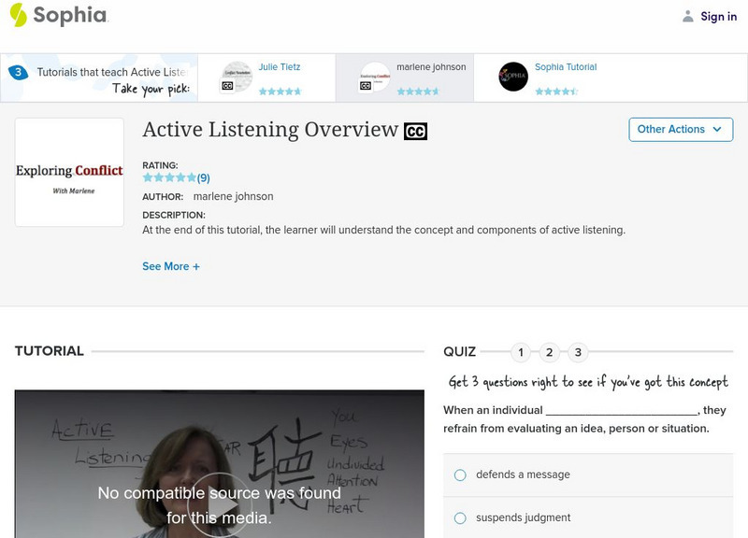Expand the description with See More +

169,266
